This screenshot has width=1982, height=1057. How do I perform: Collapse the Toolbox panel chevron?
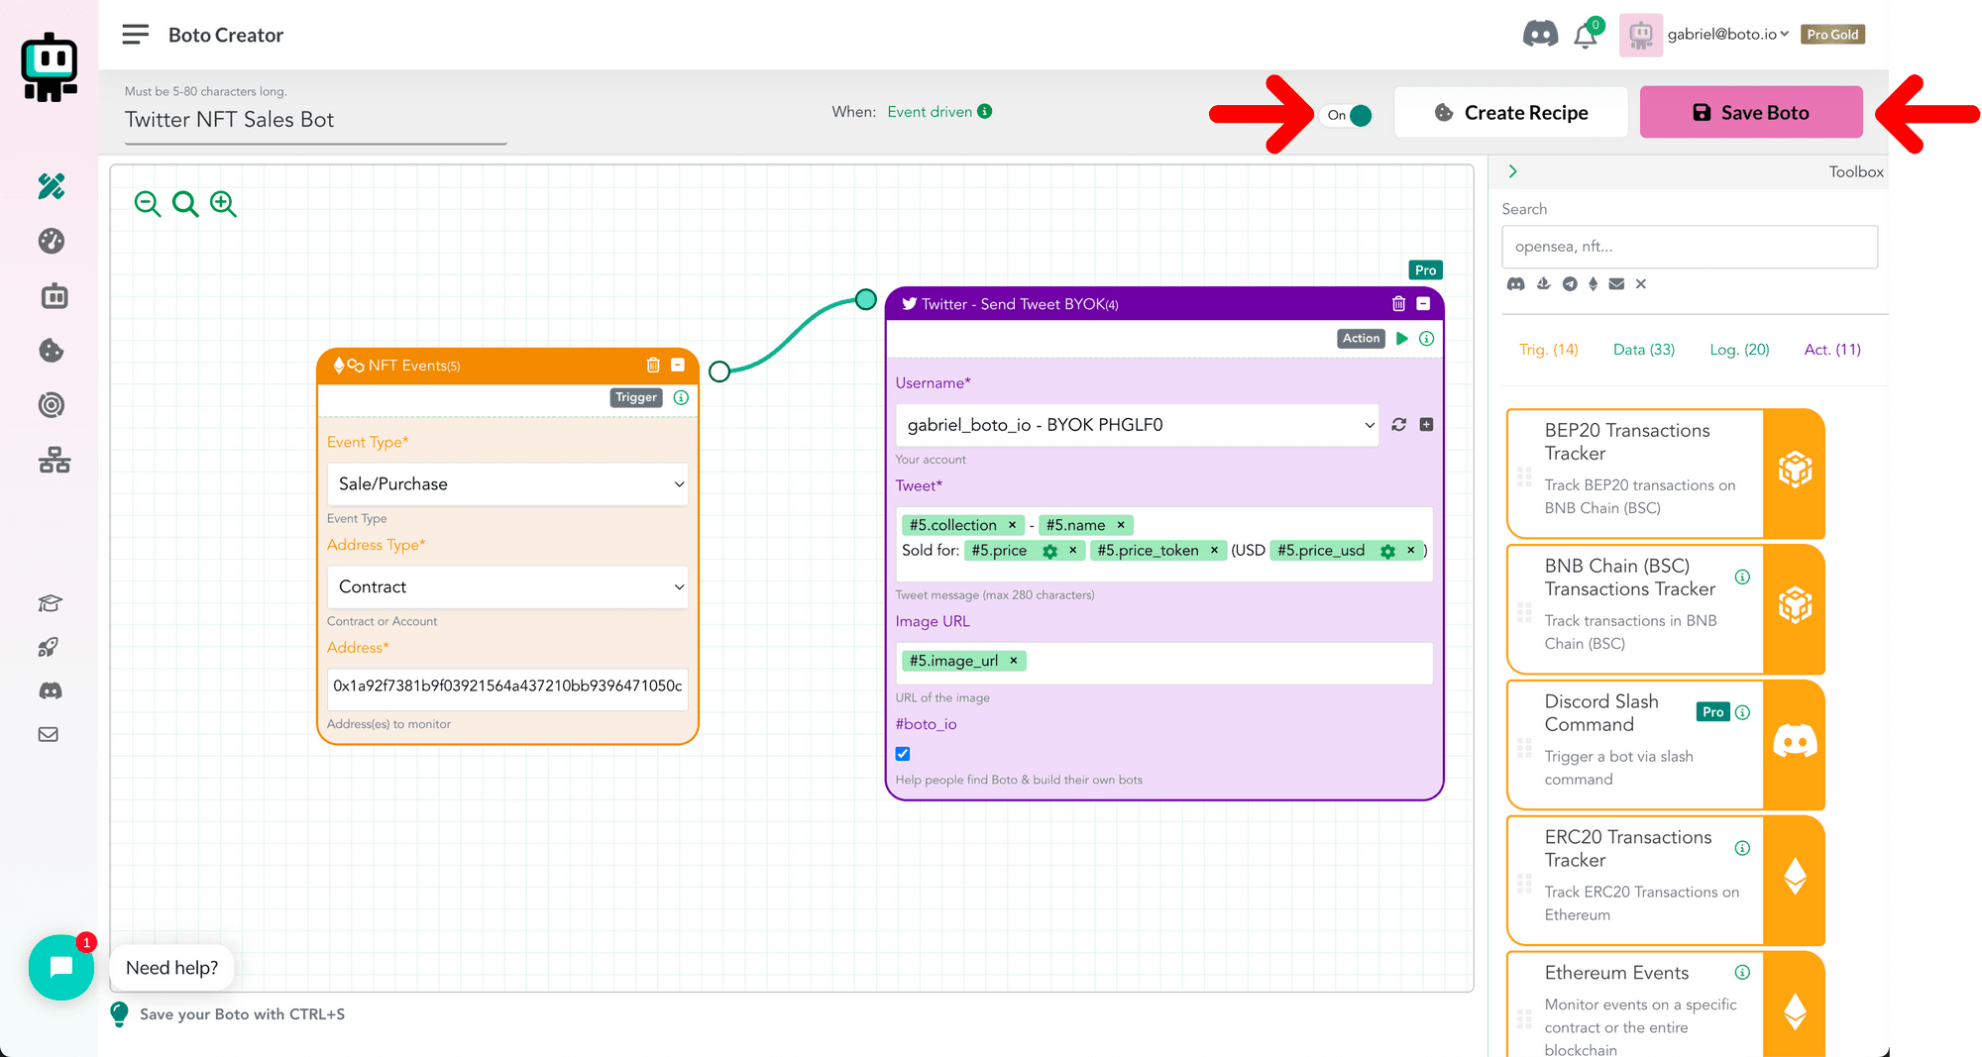[x=1513, y=171]
